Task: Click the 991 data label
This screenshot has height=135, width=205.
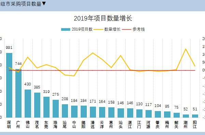Action: pyautogui.click(x=9, y=48)
